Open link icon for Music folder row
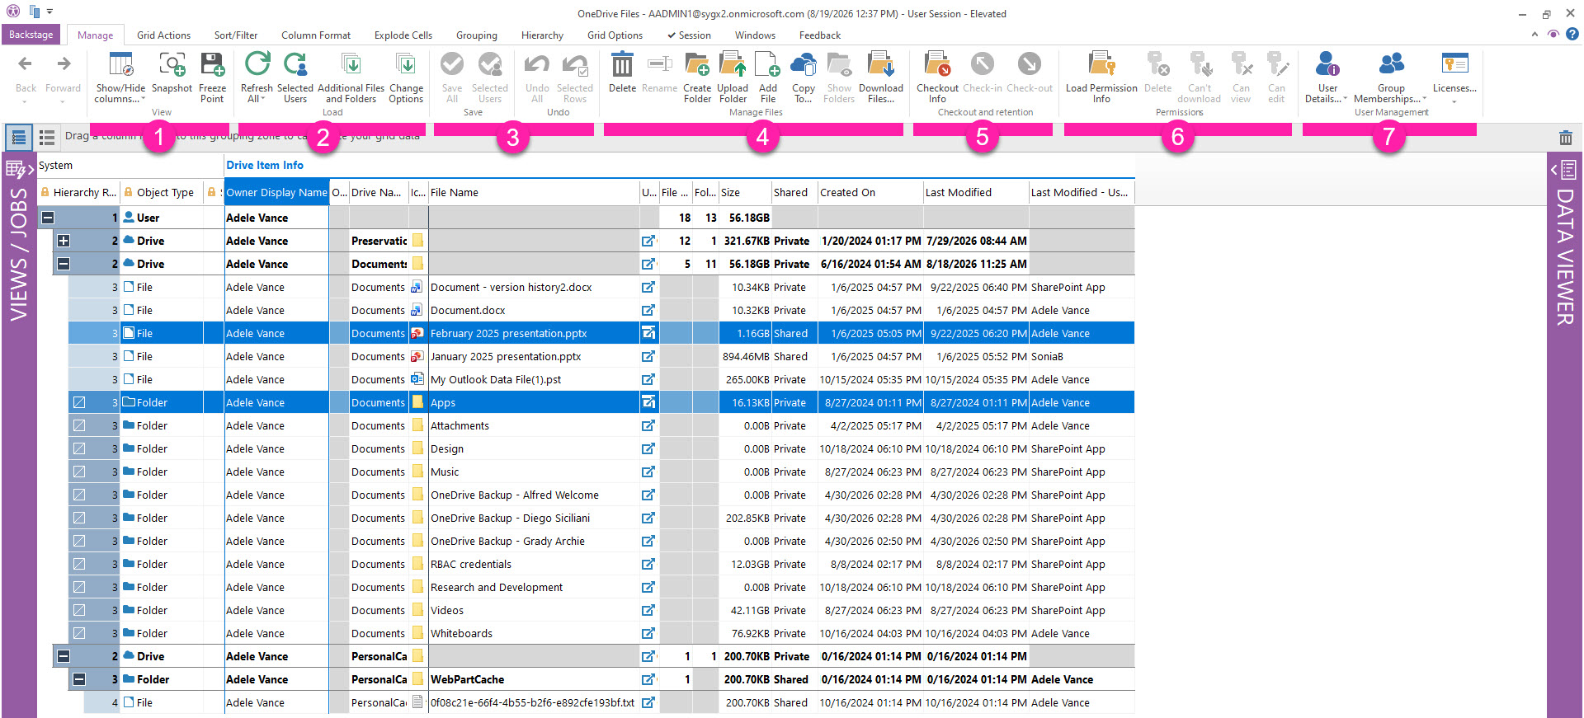Viewport: 1584px width, 718px height. [648, 472]
